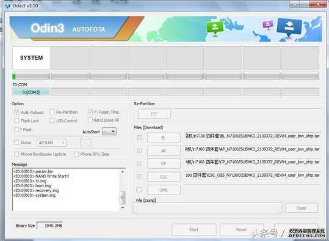Screen dimensions: 329x241
Task: Click the Start button
Action: [193, 229]
